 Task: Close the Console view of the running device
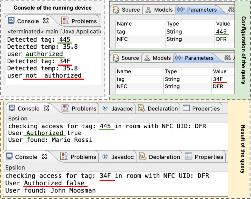46,21
